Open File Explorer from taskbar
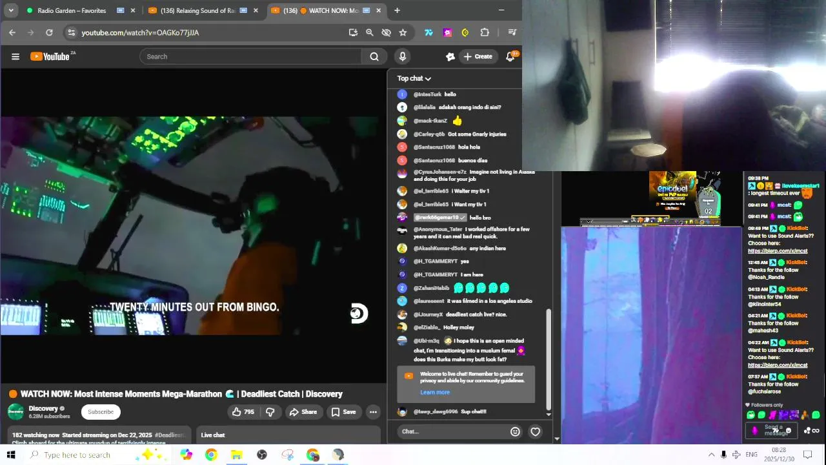Image resolution: width=826 pixels, height=465 pixels. tap(236, 455)
